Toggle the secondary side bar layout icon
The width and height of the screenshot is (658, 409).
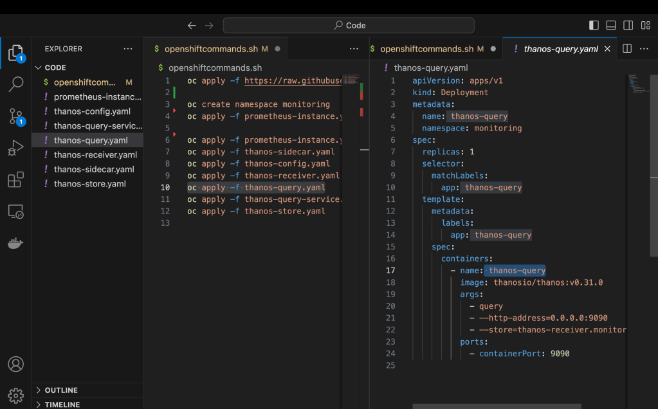tap(628, 25)
